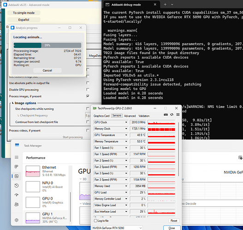
Task: Click the GPU-Z refresh icon
Action: tap(172, 115)
